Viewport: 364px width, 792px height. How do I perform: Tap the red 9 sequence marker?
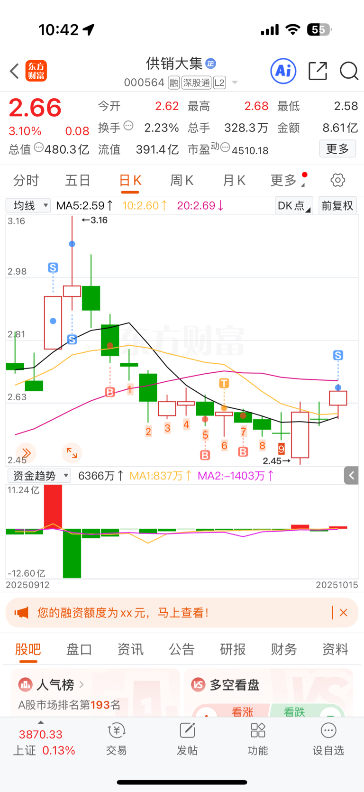point(282,449)
